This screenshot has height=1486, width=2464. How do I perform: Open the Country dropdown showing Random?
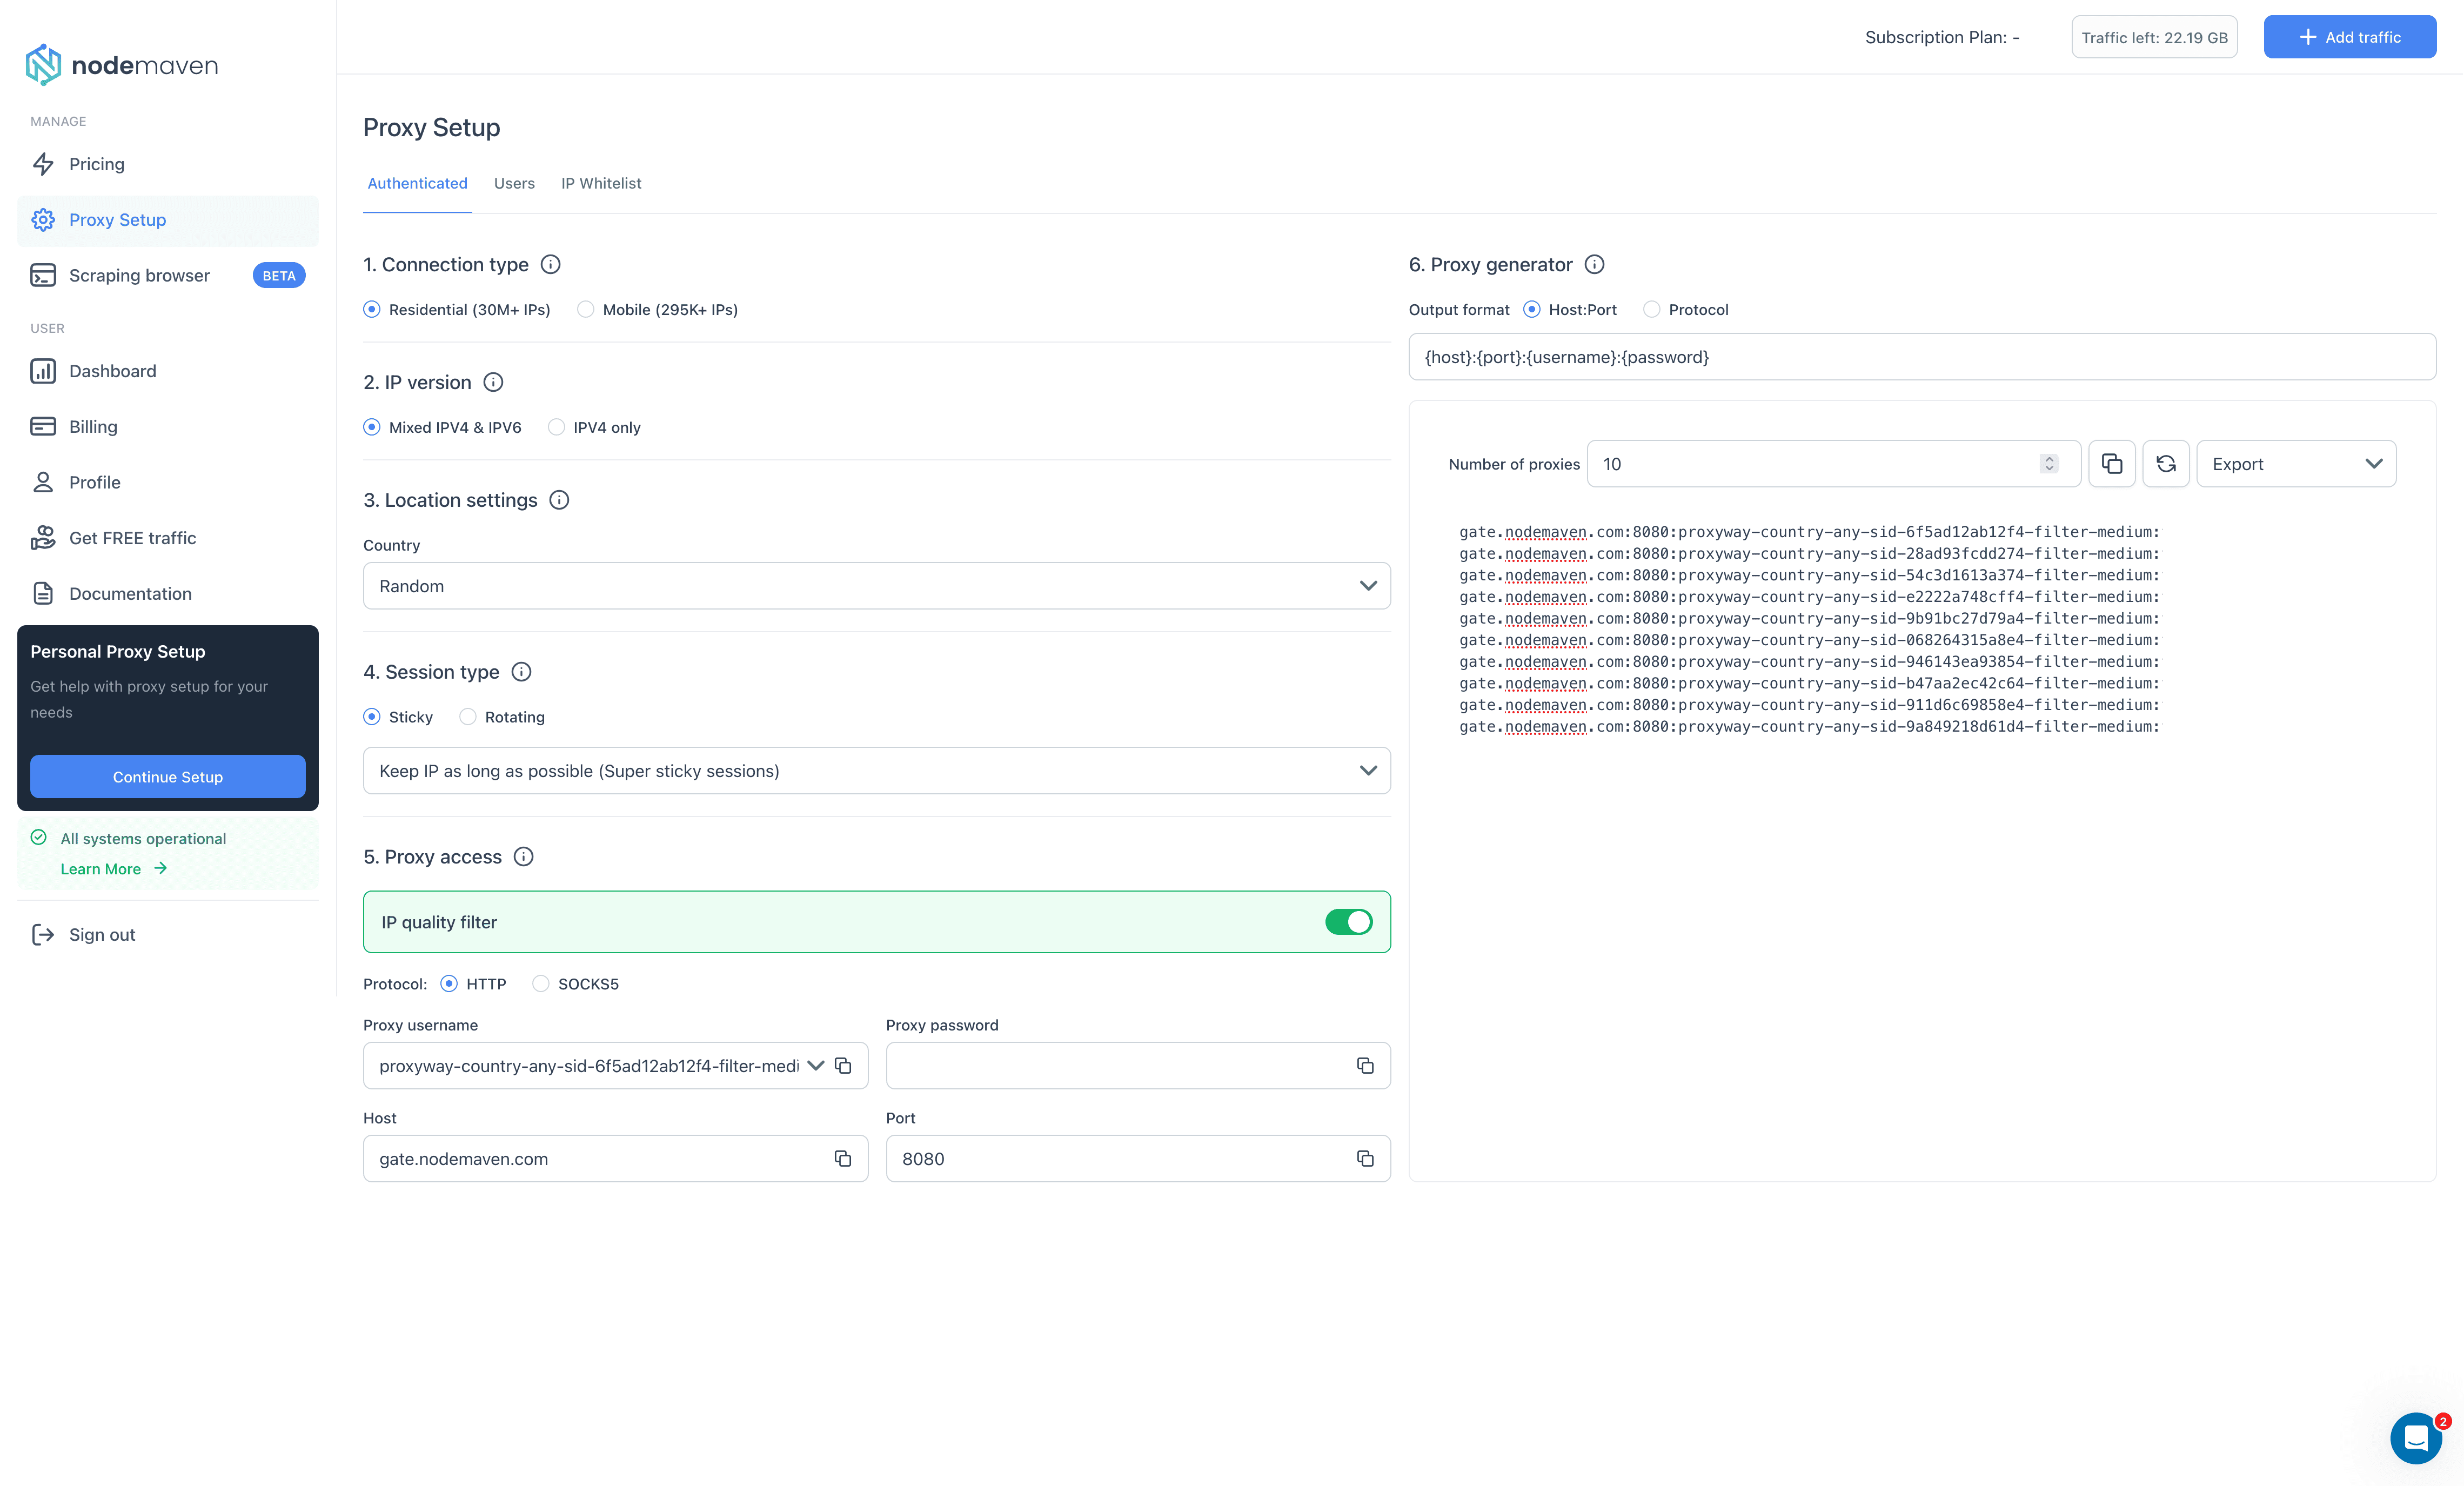click(876, 585)
